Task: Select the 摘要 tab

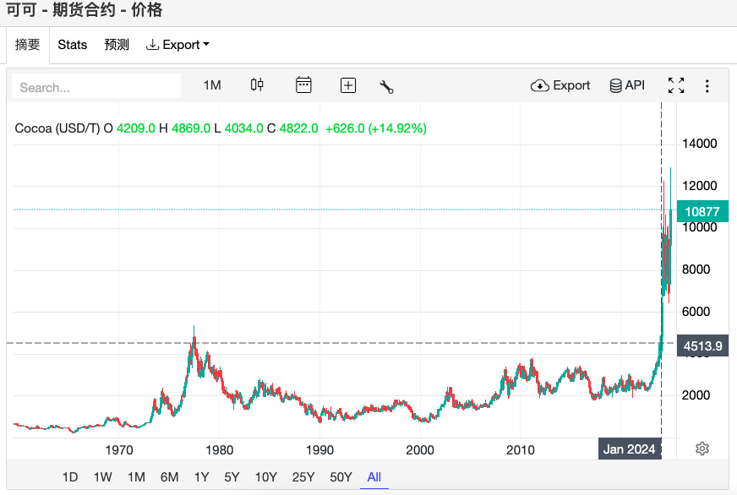Action: [x=28, y=45]
